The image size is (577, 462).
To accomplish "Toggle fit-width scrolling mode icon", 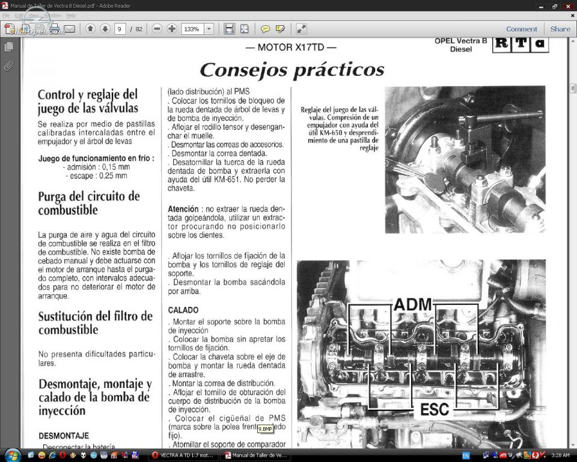I will tap(229, 29).
